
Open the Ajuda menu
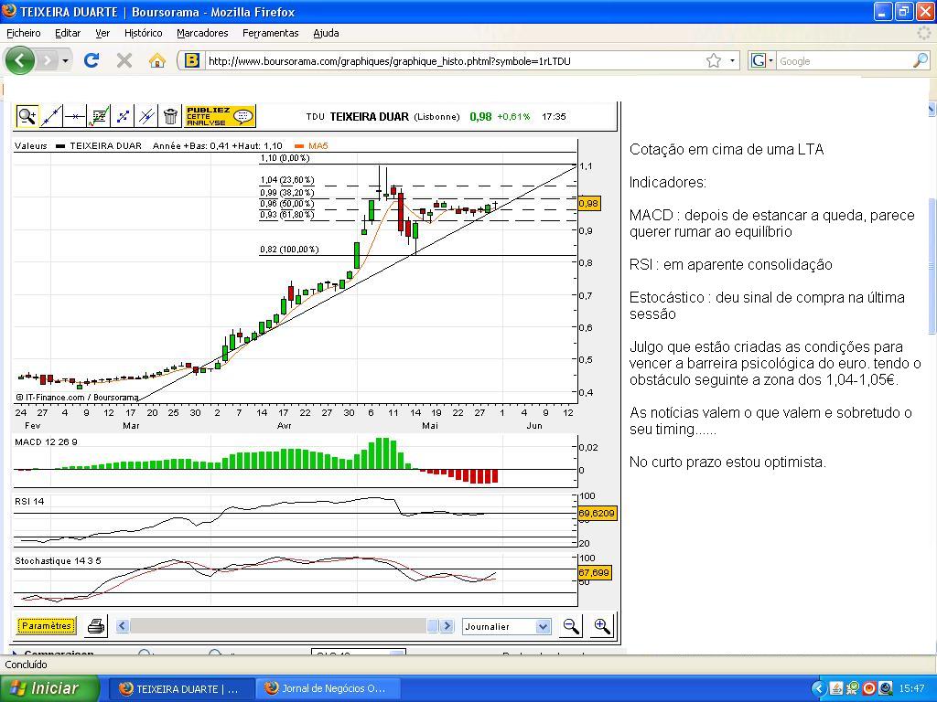(x=327, y=34)
